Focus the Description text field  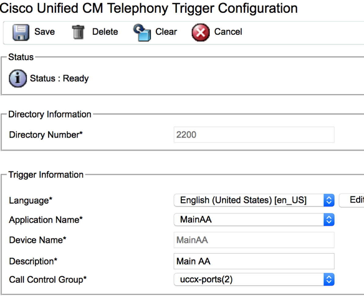tap(254, 261)
